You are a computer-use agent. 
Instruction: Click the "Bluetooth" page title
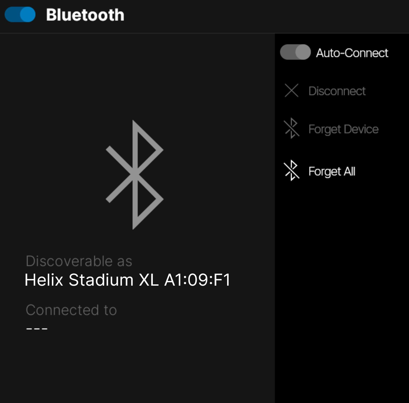(85, 15)
